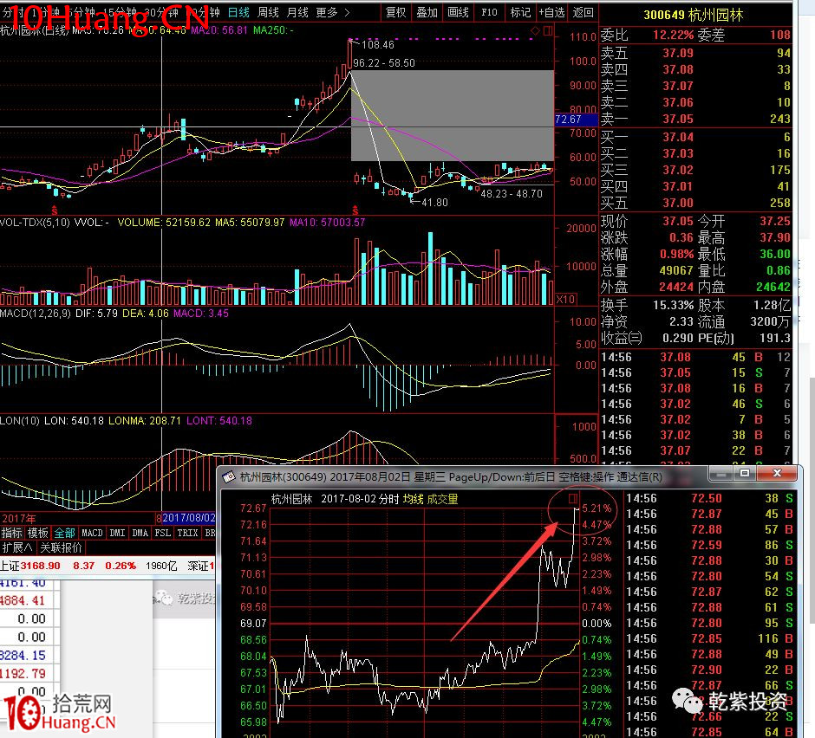This screenshot has width=815, height=738.
Task: Select the 全部 indicator category
Action: 64,533
